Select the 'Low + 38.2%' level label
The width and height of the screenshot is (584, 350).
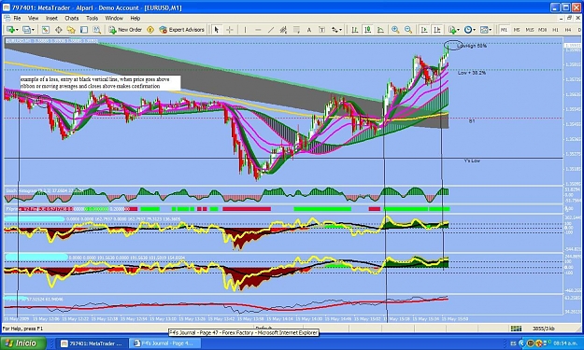(x=472, y=73)
